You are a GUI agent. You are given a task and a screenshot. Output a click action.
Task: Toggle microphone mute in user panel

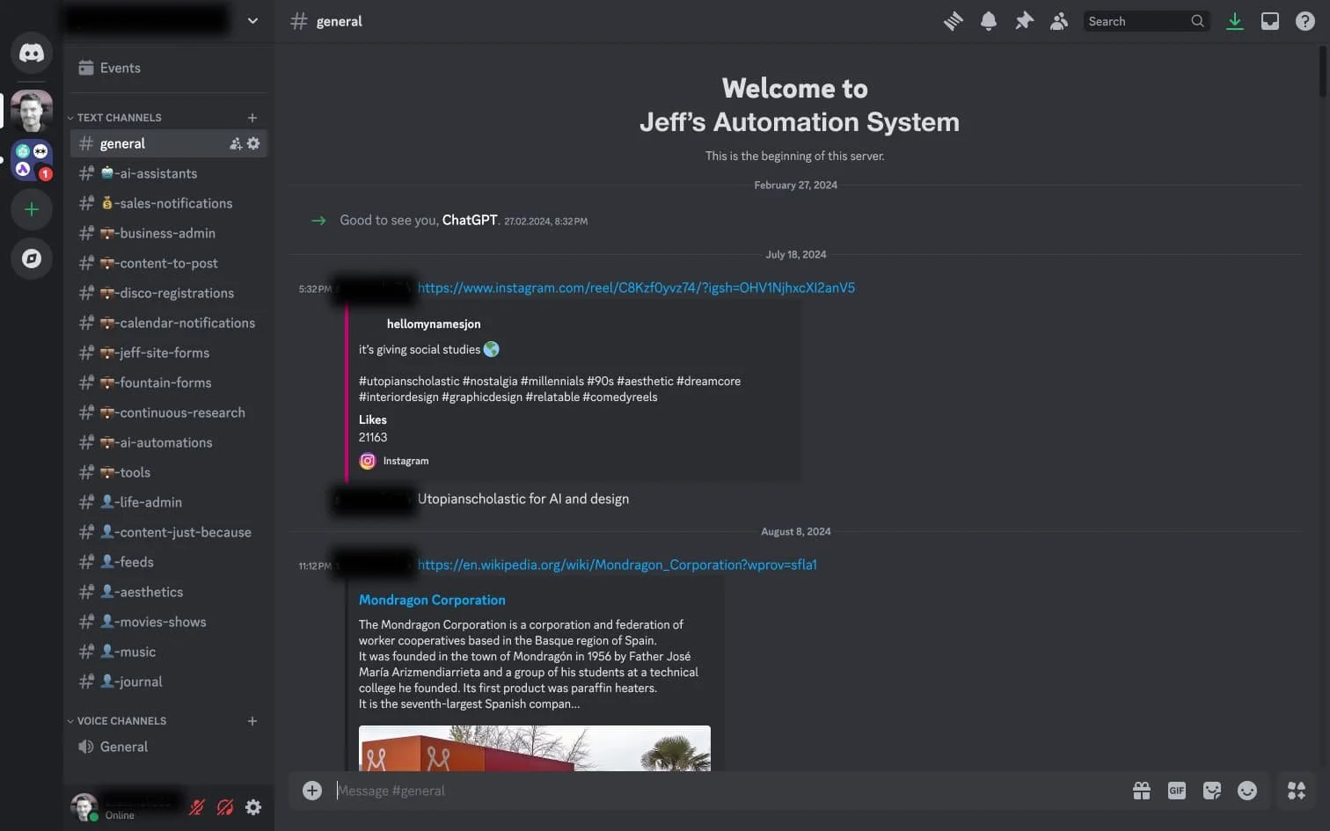(x=197, y=807)
